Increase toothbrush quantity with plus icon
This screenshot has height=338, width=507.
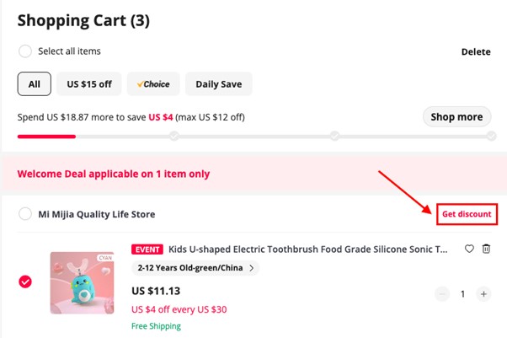(x=483, y=294)
